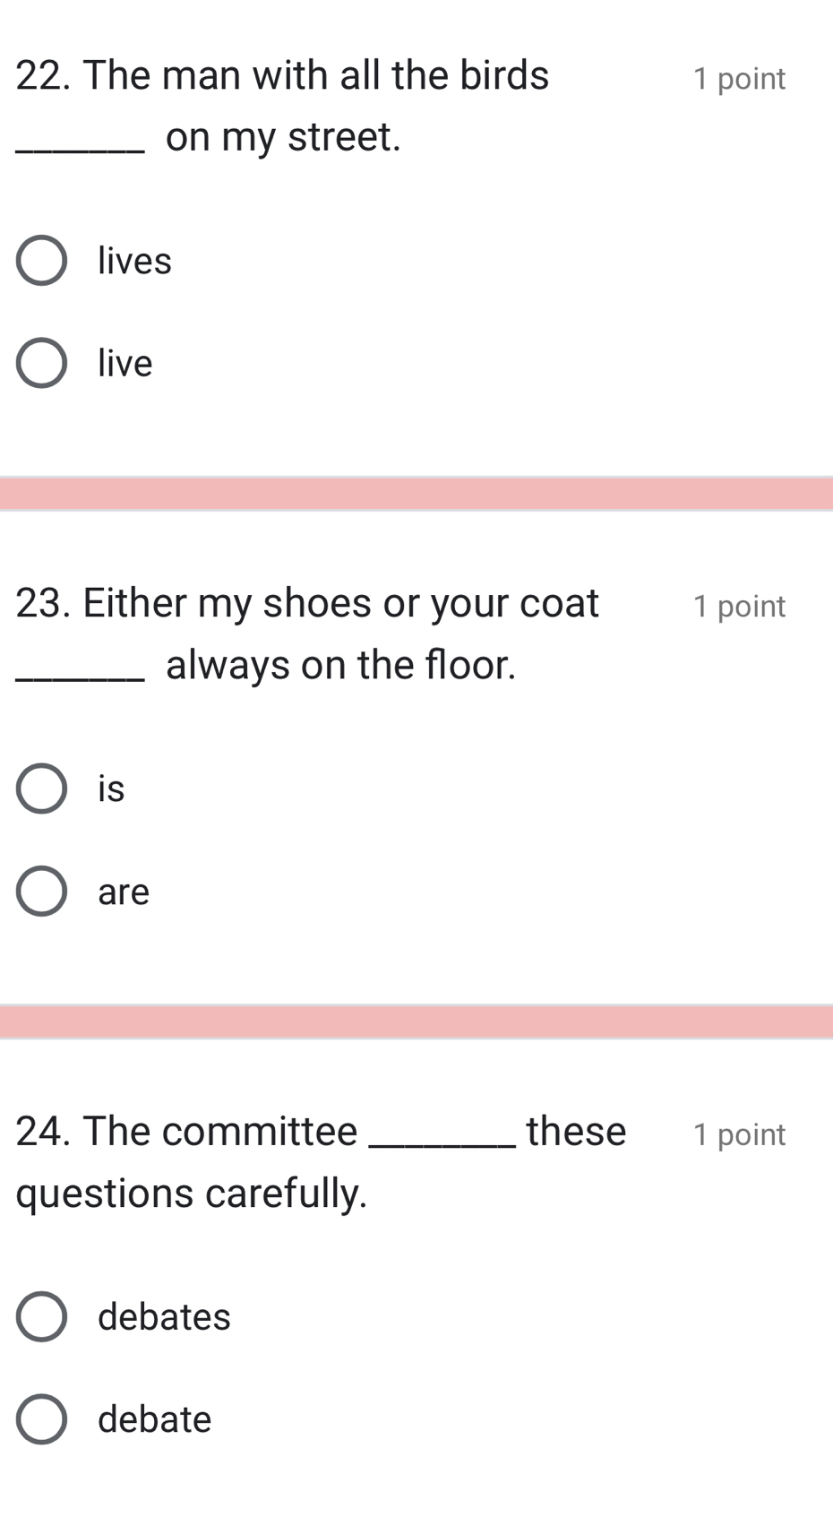Click the pink divider above question 24
This screenshot has height=1517, width=833.
point(416,1021)
